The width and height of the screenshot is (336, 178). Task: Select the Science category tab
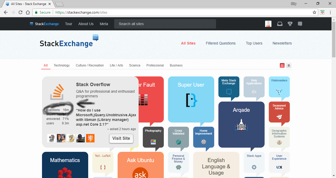click(x=135, y=65)
